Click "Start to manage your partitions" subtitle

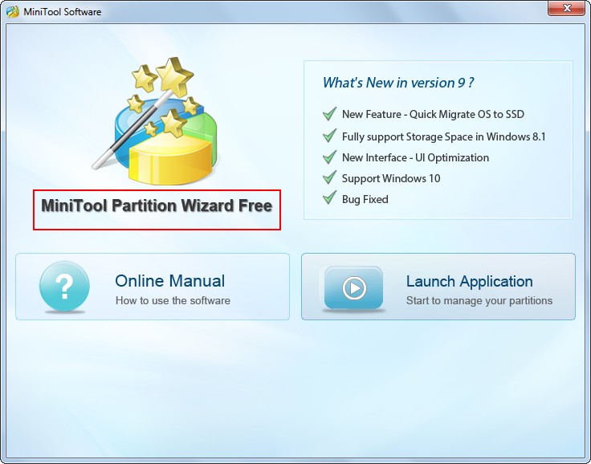coord(479,300)
